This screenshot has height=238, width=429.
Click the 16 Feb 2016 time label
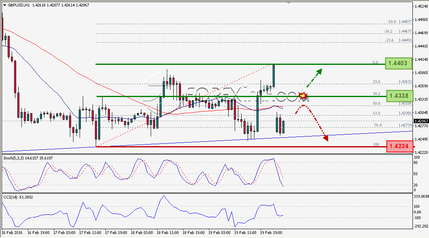(12, 232)
